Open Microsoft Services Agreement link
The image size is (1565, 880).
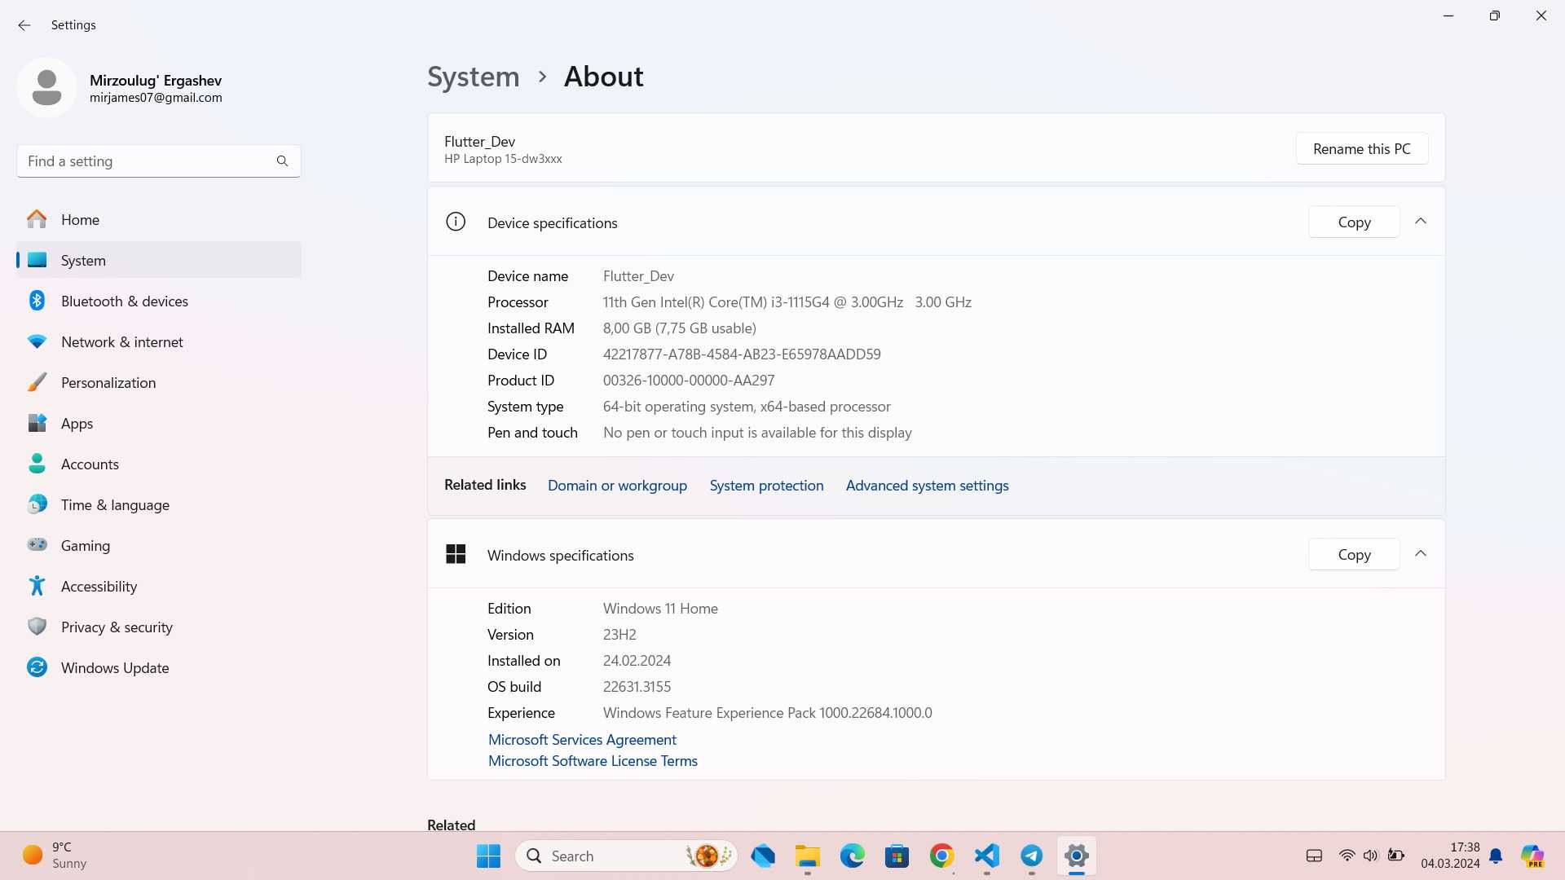coord(582,739)
